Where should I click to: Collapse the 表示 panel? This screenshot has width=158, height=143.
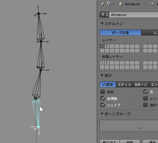point(102,75)
